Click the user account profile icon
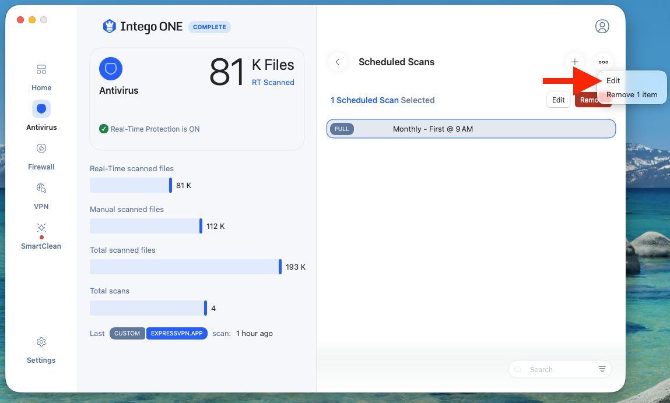Screen dimensions: 670x403 pyautogui.click(x=602, y=26)
